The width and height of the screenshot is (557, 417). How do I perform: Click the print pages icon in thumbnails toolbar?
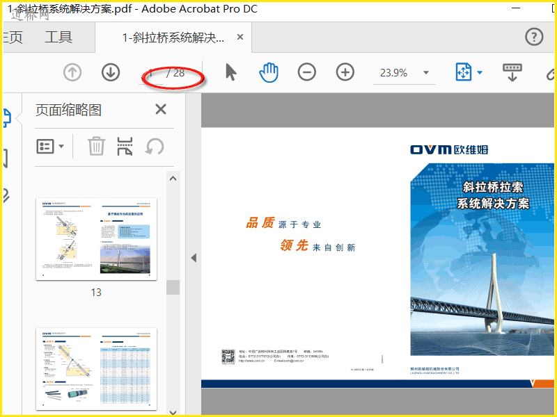(x=125, y=147)
